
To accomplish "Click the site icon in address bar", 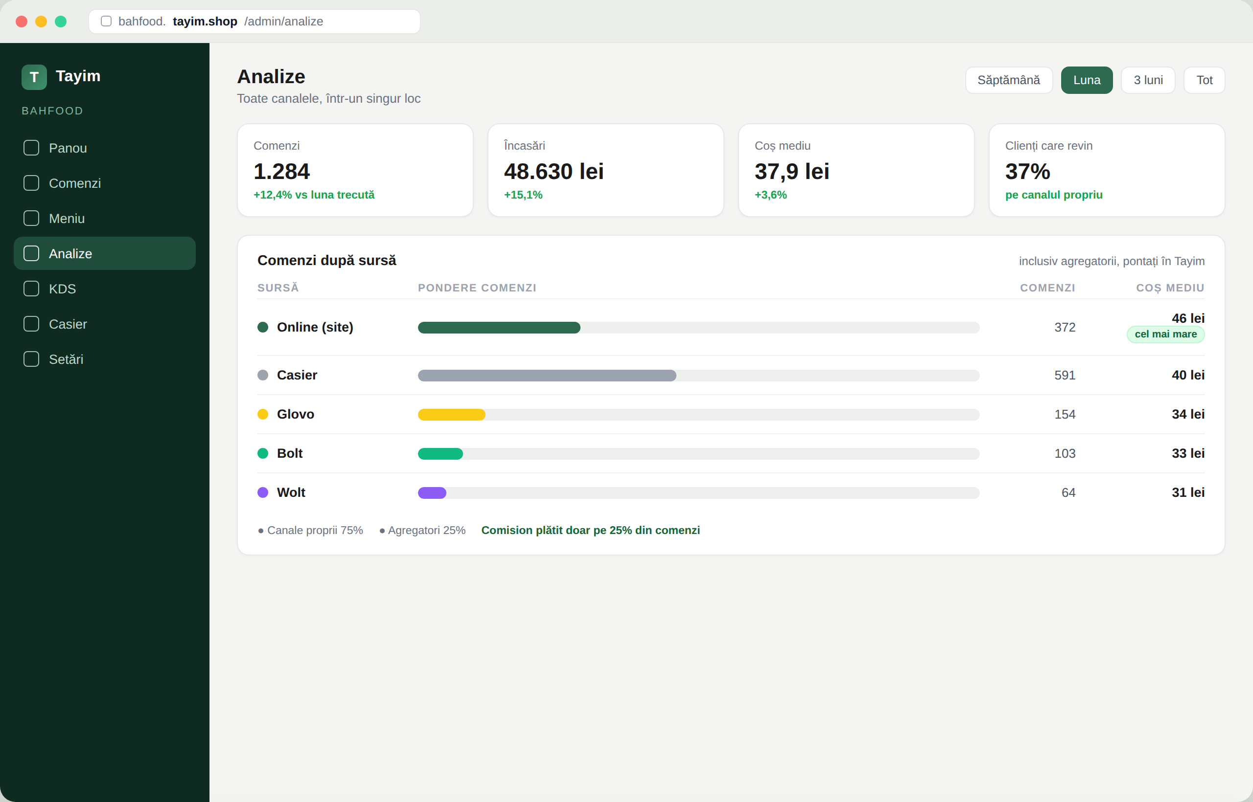I will click(x=106, y=22).
